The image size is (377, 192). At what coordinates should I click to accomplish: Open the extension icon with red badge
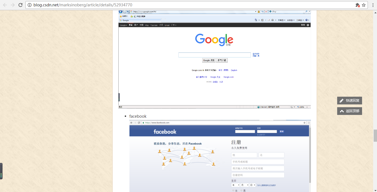(x=357, y=5)
